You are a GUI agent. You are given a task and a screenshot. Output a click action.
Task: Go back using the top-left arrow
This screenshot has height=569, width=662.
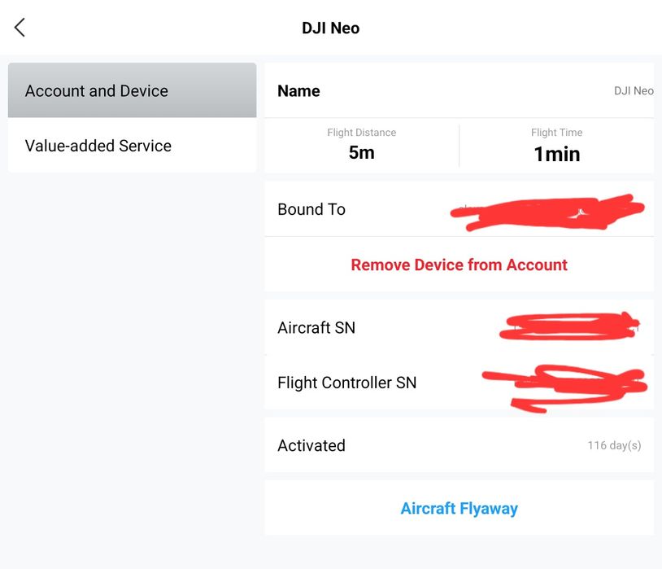pyautogui.click(x=20, y=28)
